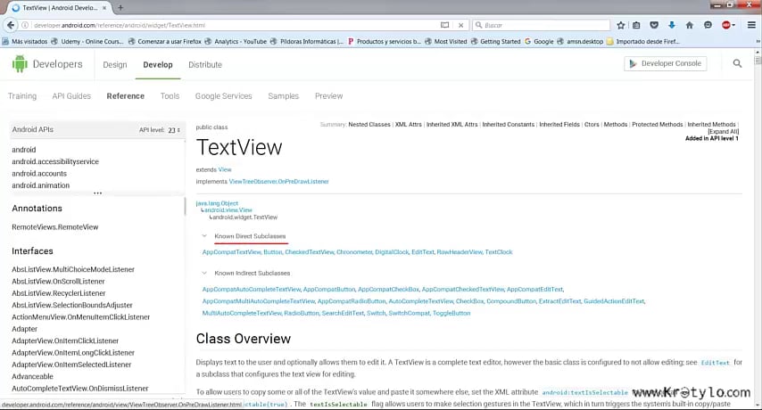Click the chat bubble toolbar icon

(708, 25)
